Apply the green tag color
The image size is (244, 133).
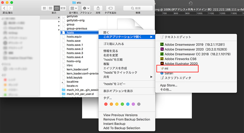122,104
